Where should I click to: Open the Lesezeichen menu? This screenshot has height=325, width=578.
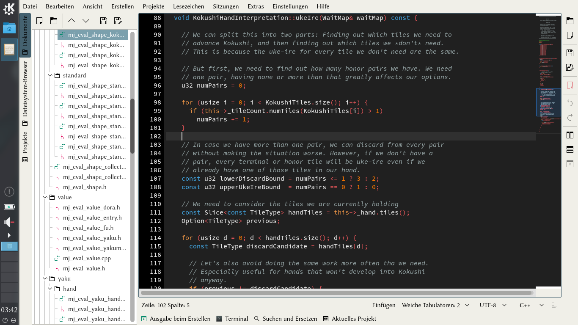pyautogui.click(x=188, y=6)
